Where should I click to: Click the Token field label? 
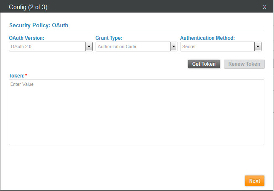(x=17, y=75)
